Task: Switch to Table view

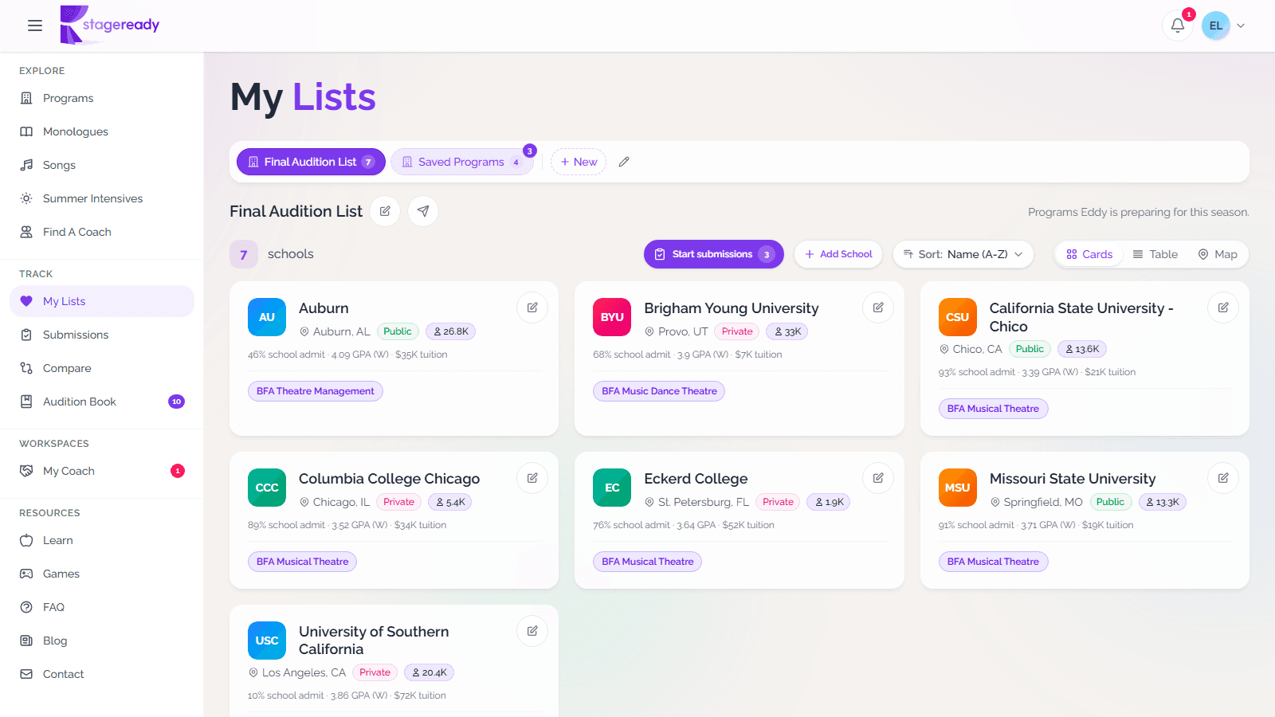Action: pos(1155,254)
